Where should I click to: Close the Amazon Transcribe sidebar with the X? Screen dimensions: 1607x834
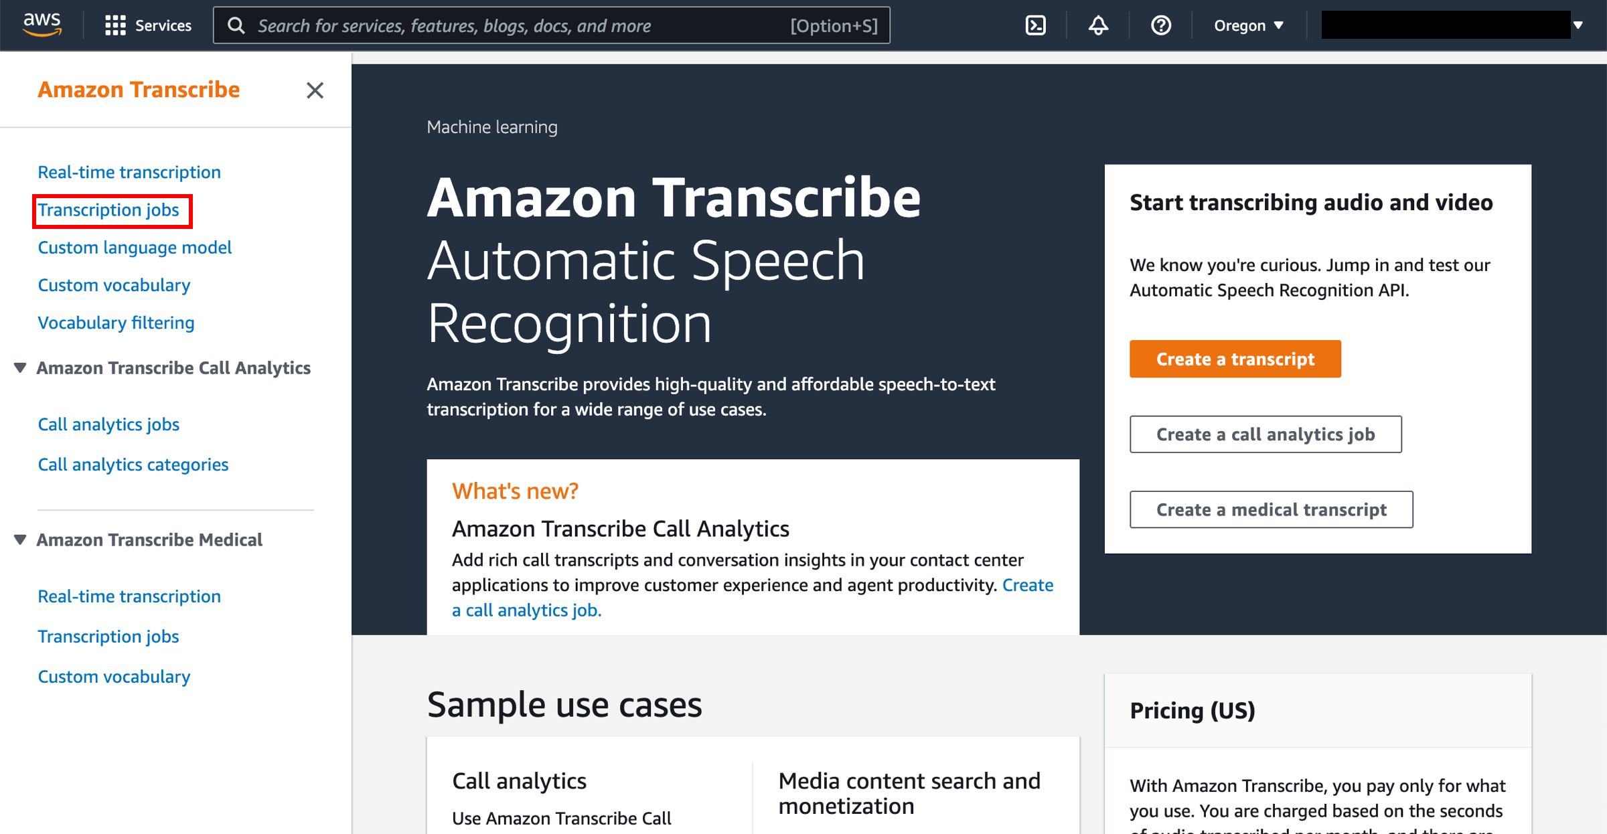[315, 90]
